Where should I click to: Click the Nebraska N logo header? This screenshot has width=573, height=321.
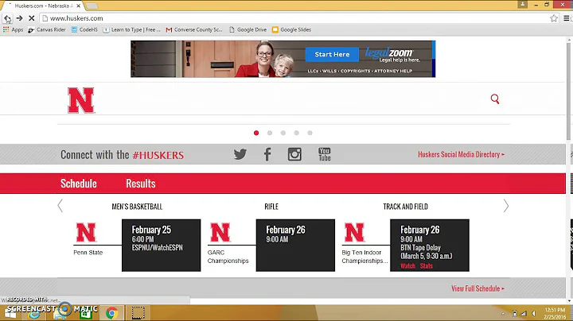[x=81, y=100]
